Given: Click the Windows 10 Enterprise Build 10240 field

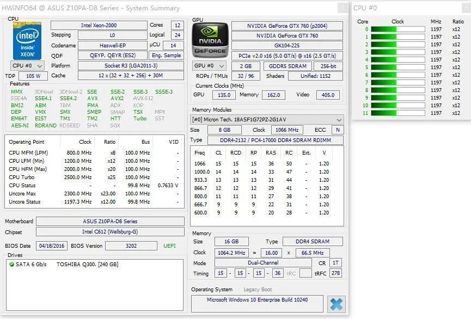Looking at the screenshot, I should pyautogui.click(x=257, y=304).
